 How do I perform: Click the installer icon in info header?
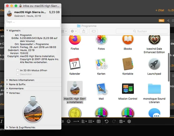(9, 13)
